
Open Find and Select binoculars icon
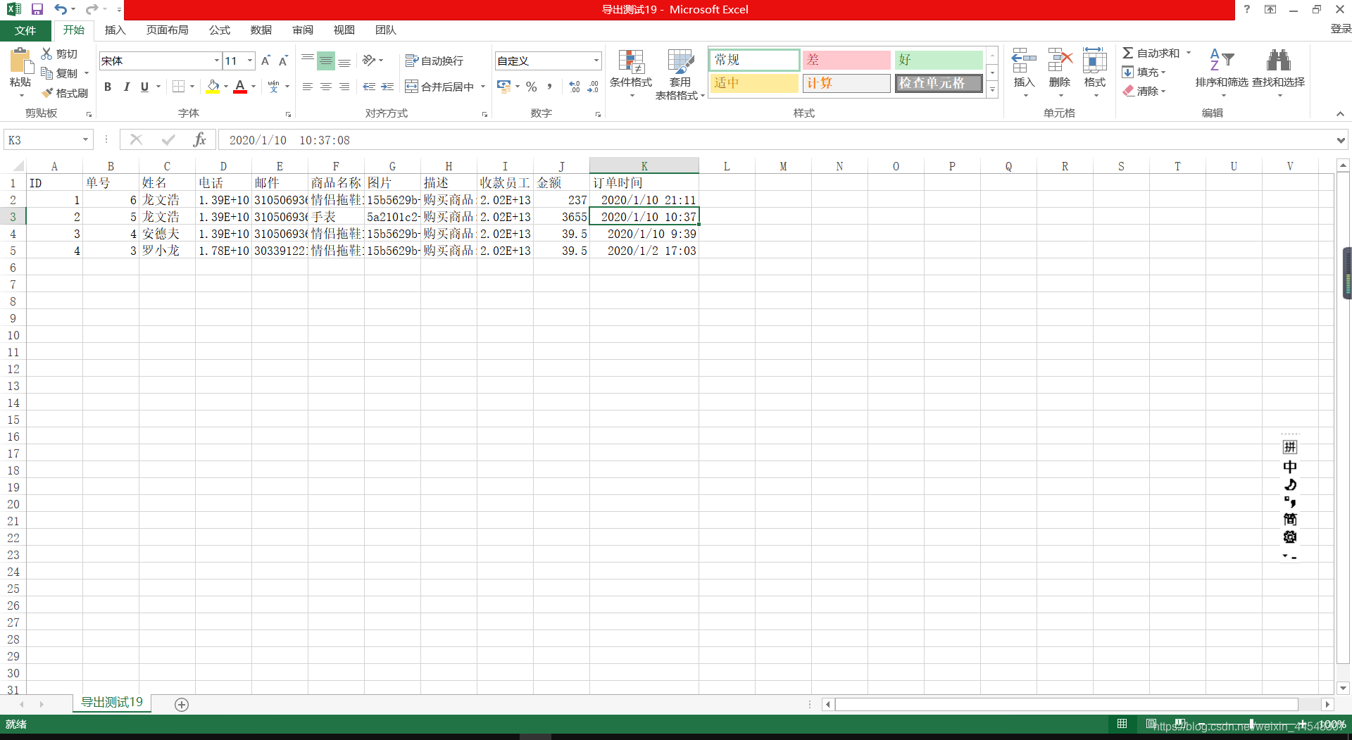(1278, 61)
